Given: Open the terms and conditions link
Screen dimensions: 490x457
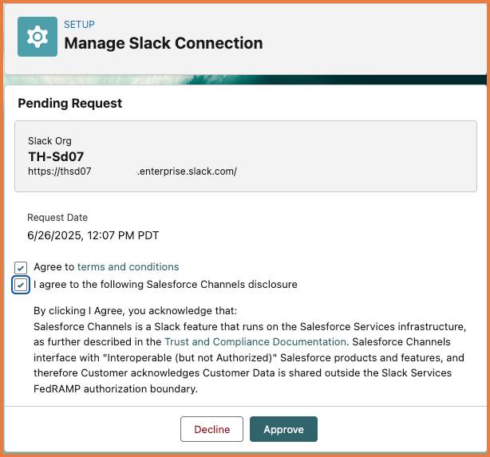Looking at the screenshot, I should click(x=128, y=267).
